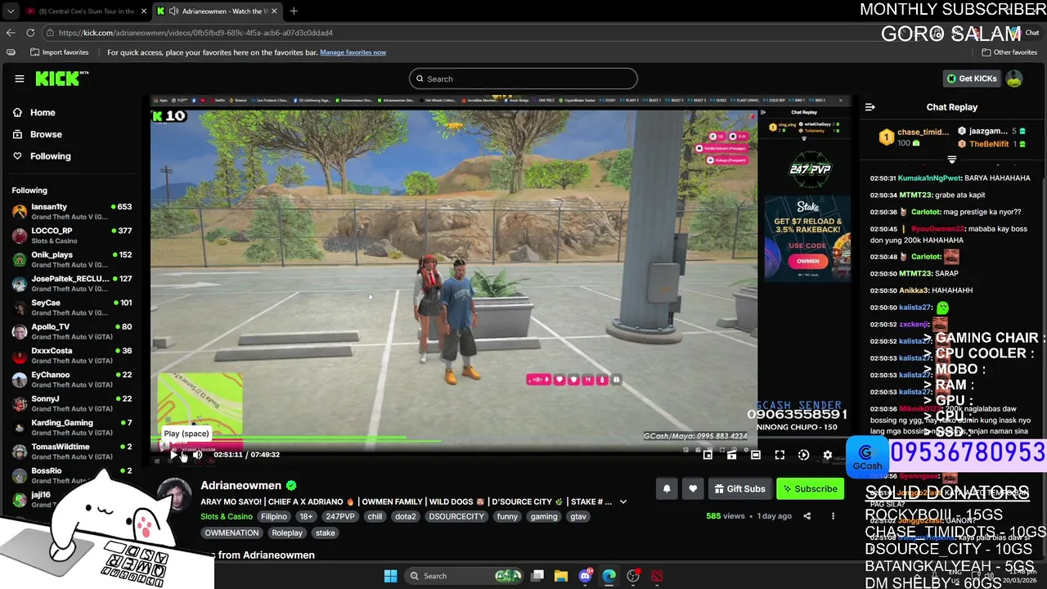Screen dimensions: 1047x589
Task: Expand the stream title chevron
Action: coord(623,501)
